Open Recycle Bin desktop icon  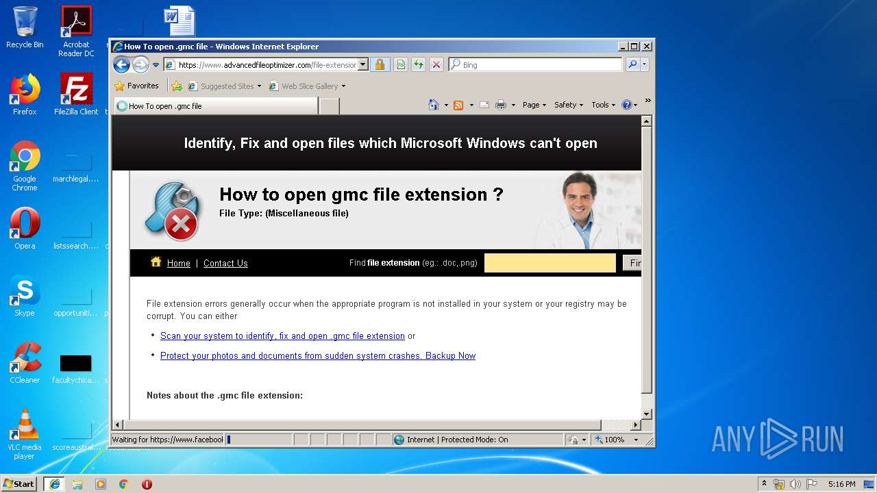point(25,27)
